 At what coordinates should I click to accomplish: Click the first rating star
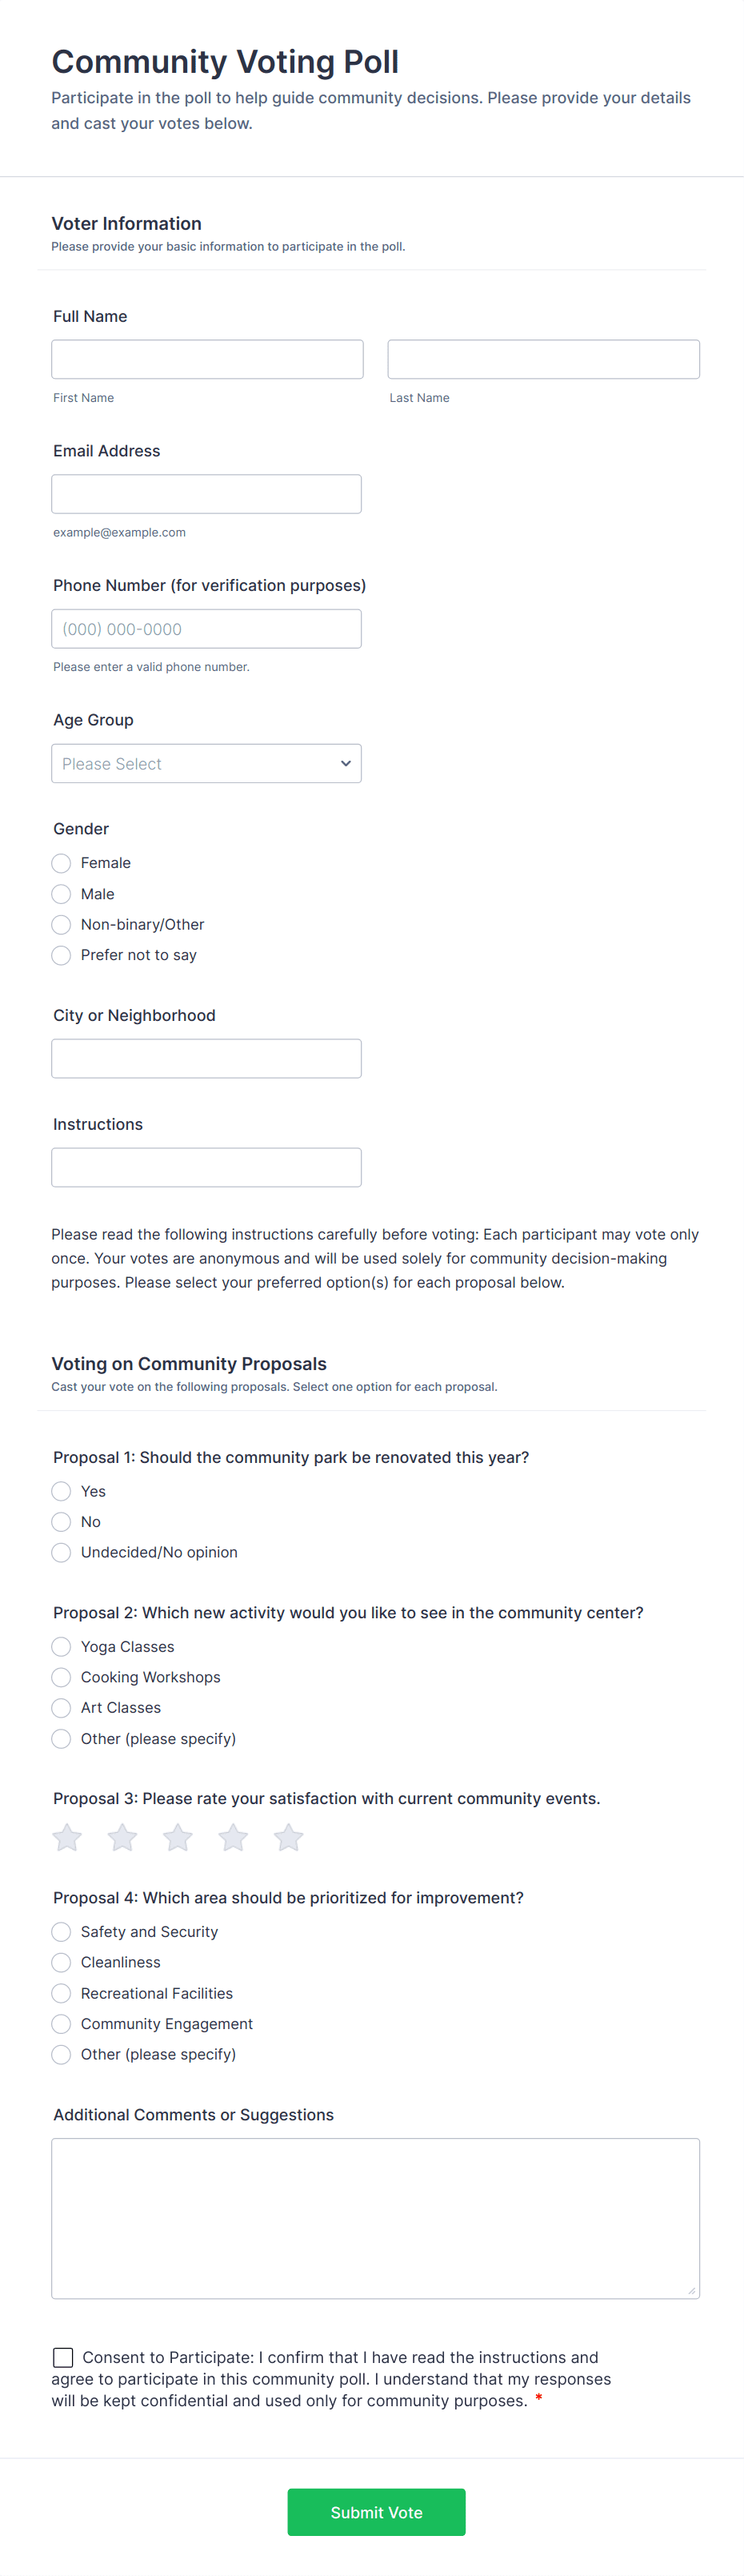tap(67, 1837)
